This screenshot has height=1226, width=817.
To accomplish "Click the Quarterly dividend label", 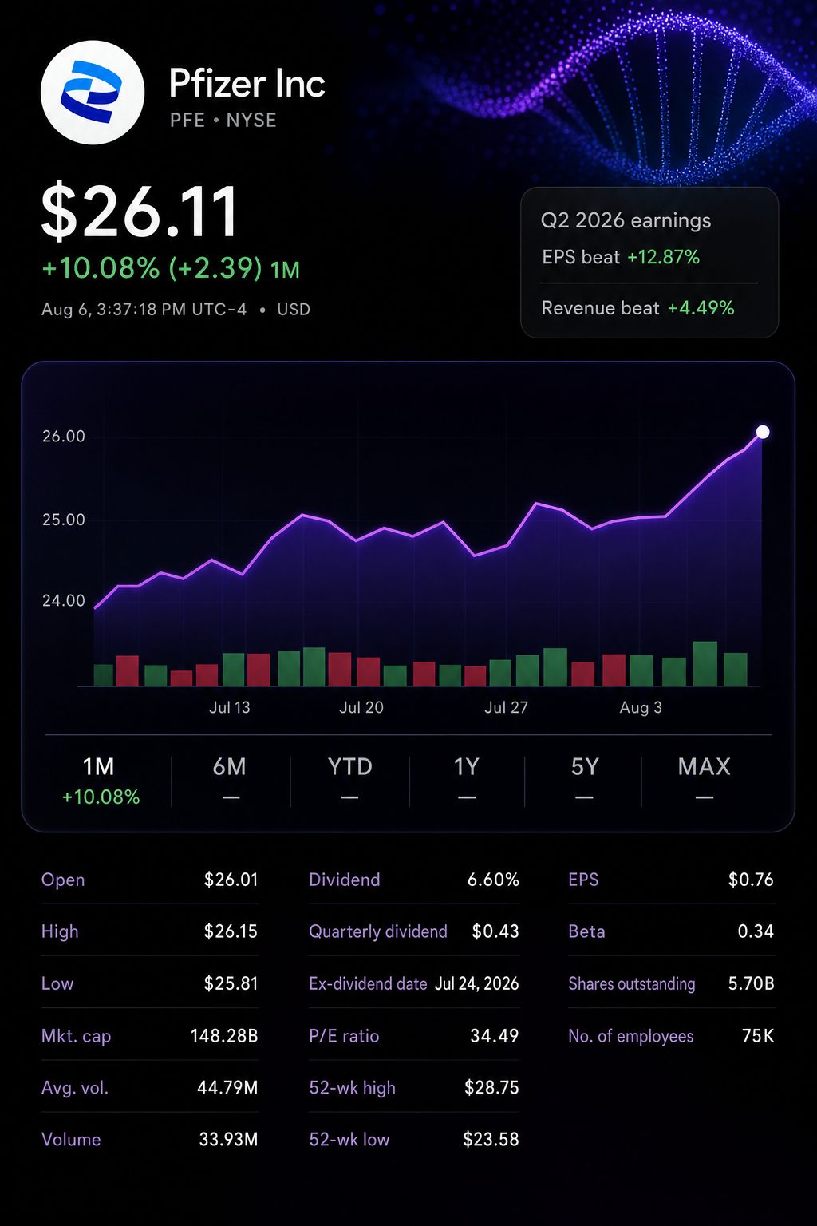I will 378,931.
